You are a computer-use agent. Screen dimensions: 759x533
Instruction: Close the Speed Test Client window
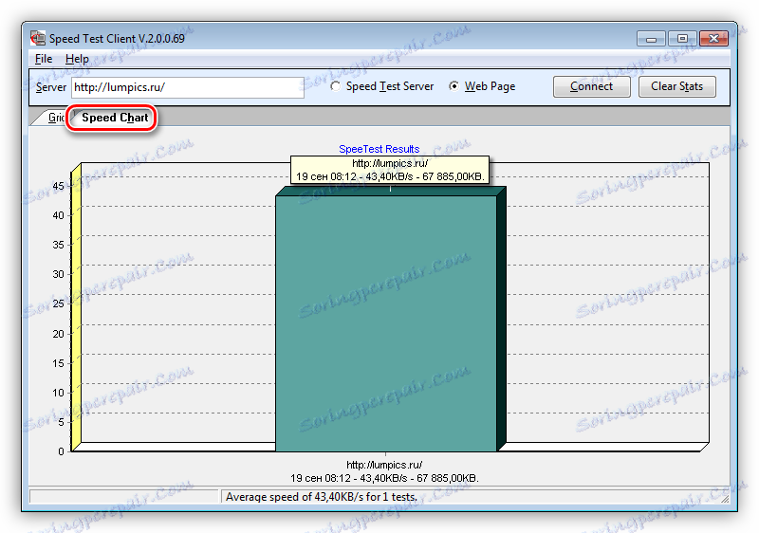pos(713,39)
